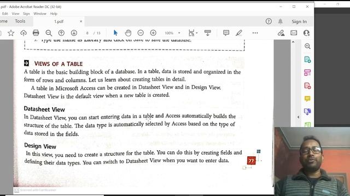Open the Sign menu
This screenshot has width=350, height=196.
26,14
